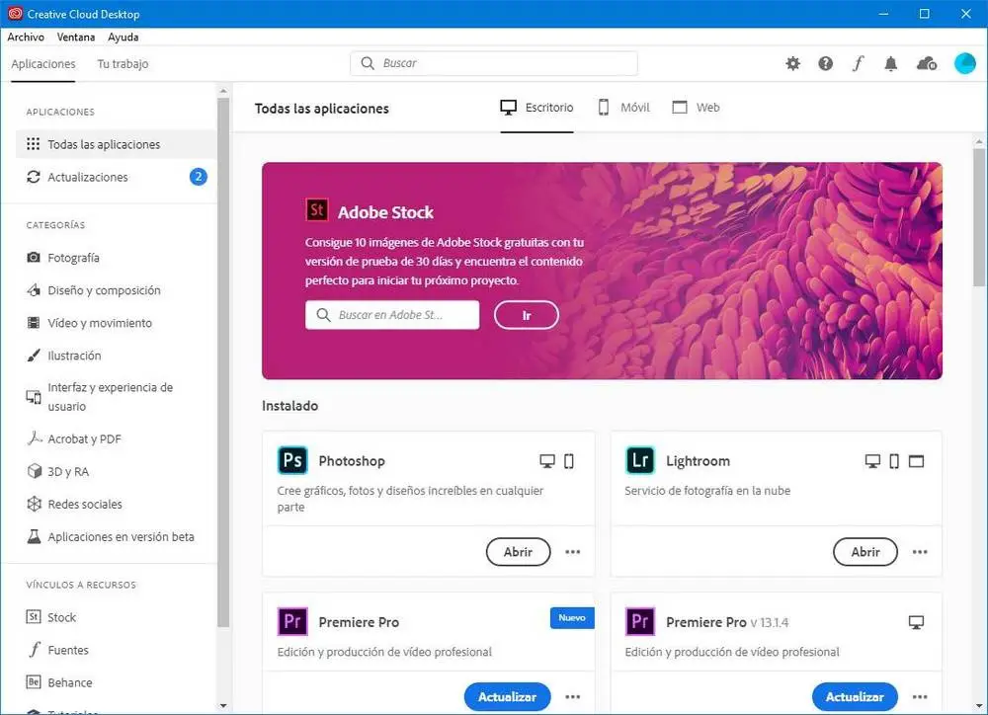The height and width of the screenshot is (715, 988).
Task: Open the Ventana menu
Action: click(76, 38)
